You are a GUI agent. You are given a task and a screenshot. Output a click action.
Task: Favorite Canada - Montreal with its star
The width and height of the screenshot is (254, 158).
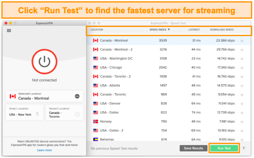click(242, 41)
